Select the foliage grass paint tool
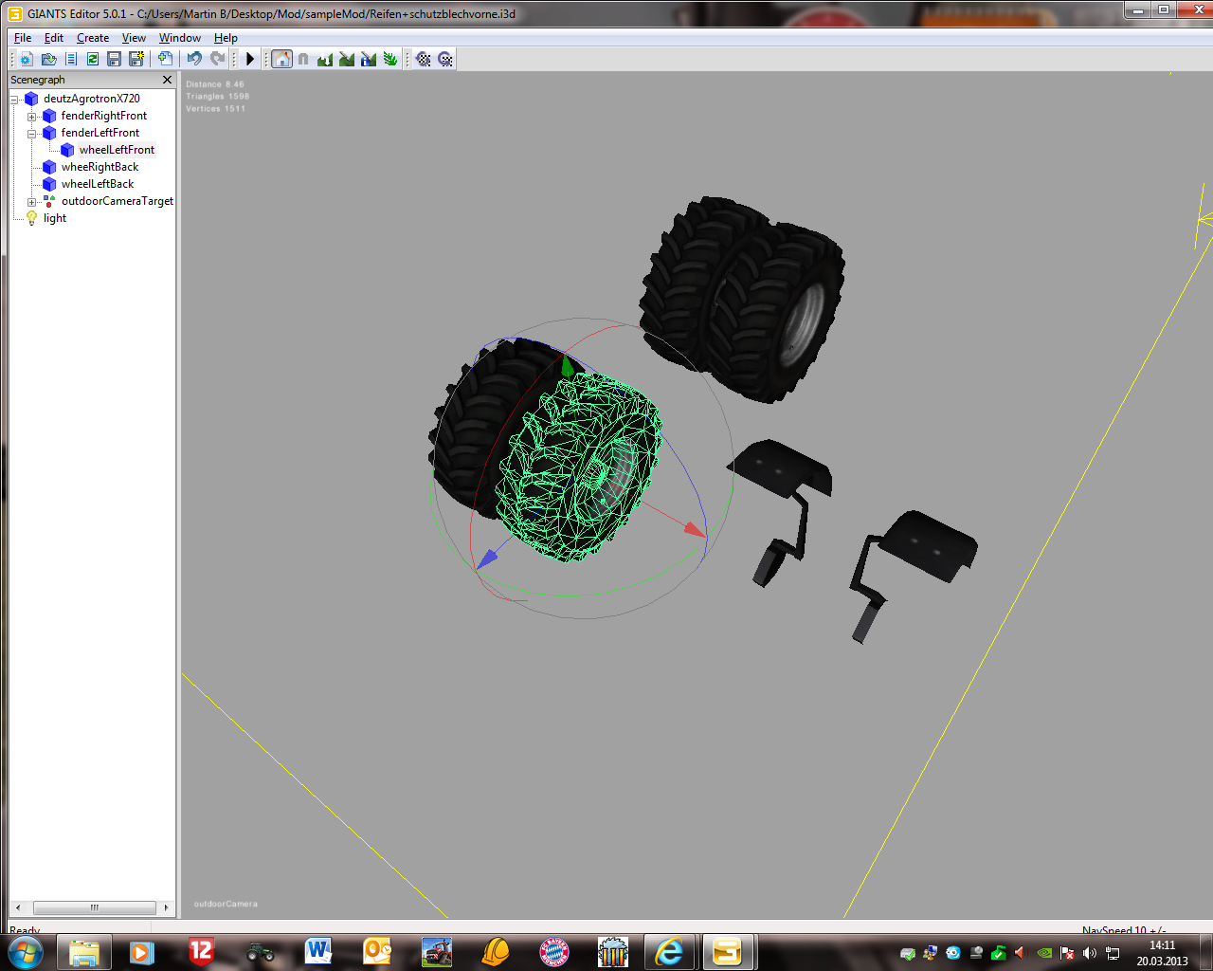This screenshot has width=1213, height=971. [x=390, y=59]
